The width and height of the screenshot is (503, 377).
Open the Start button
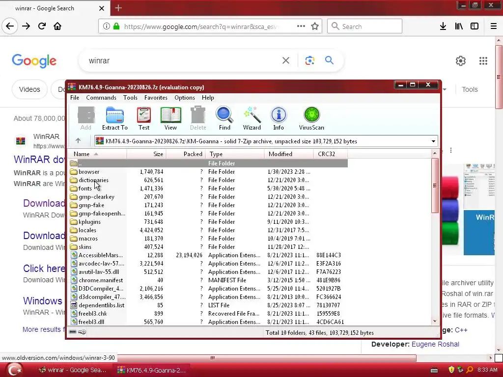(14, 370)
